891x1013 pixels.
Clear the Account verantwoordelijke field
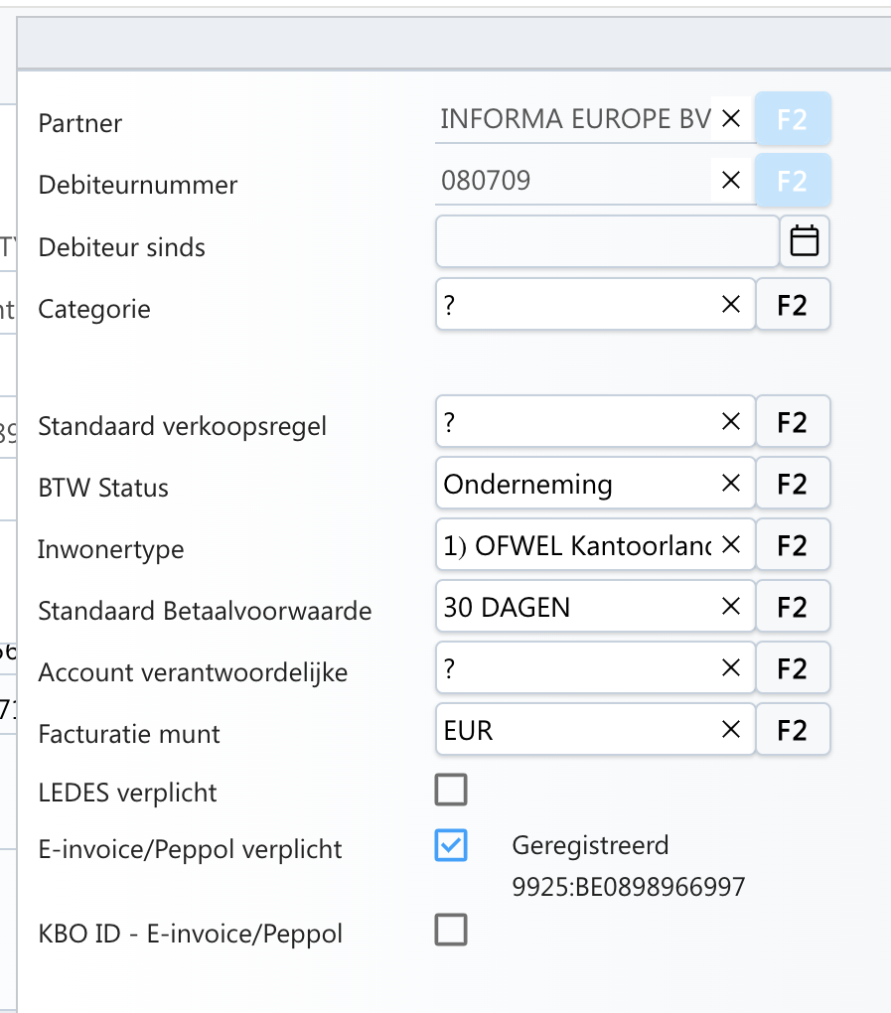pos(731,668)
